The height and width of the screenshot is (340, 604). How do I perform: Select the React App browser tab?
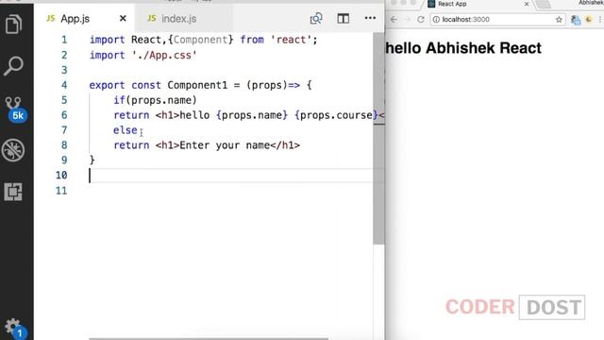click(x=478, y=4)
